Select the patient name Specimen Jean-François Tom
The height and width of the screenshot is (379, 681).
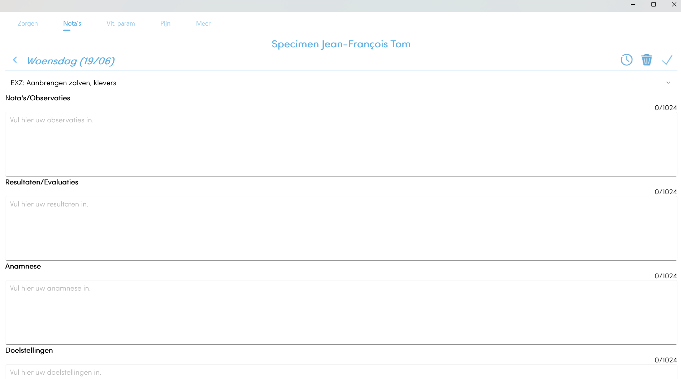coord(341,44)
